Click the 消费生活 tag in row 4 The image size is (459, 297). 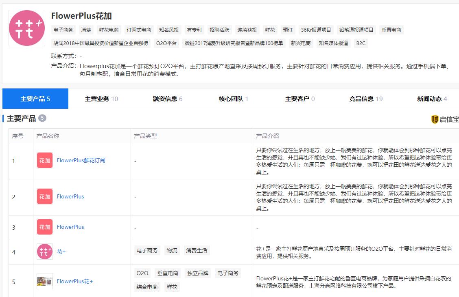pos(197,250)
